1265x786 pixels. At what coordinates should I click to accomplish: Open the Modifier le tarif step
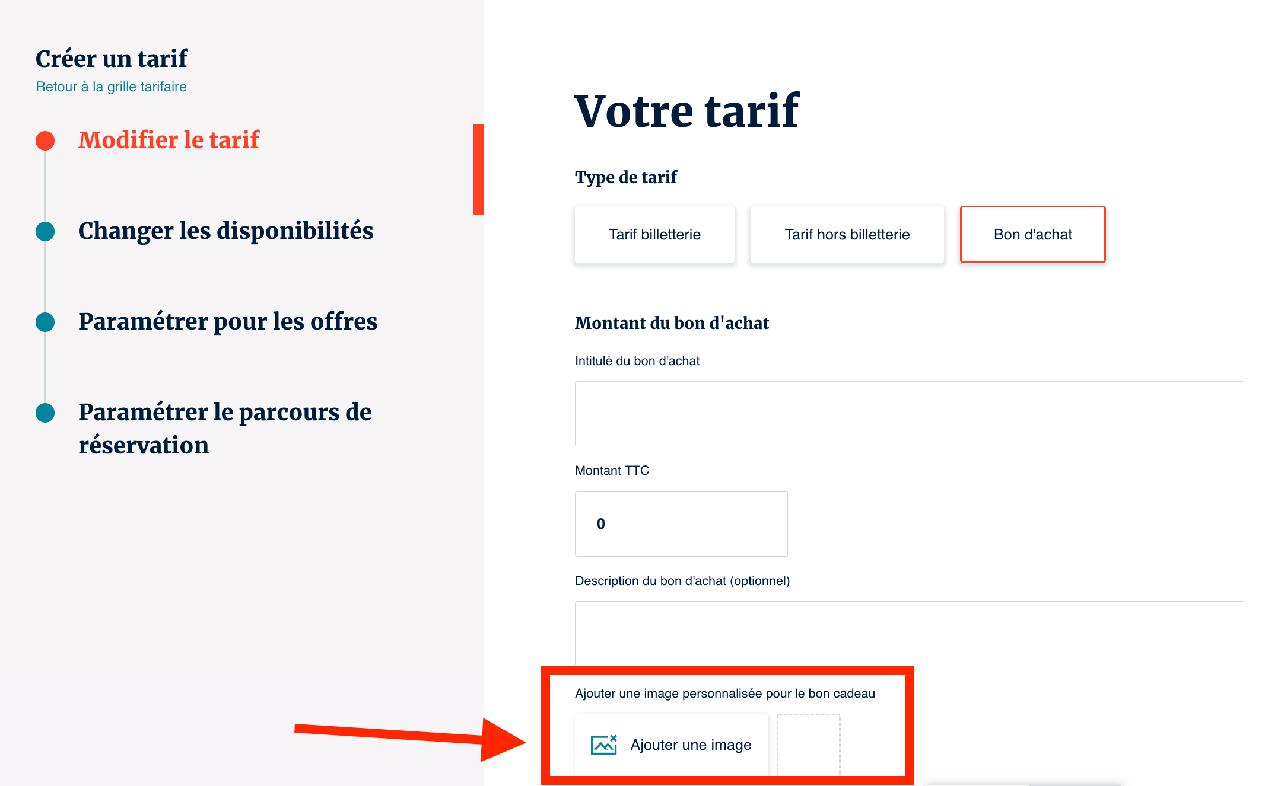pyautogui.click(x=169, y=140)
